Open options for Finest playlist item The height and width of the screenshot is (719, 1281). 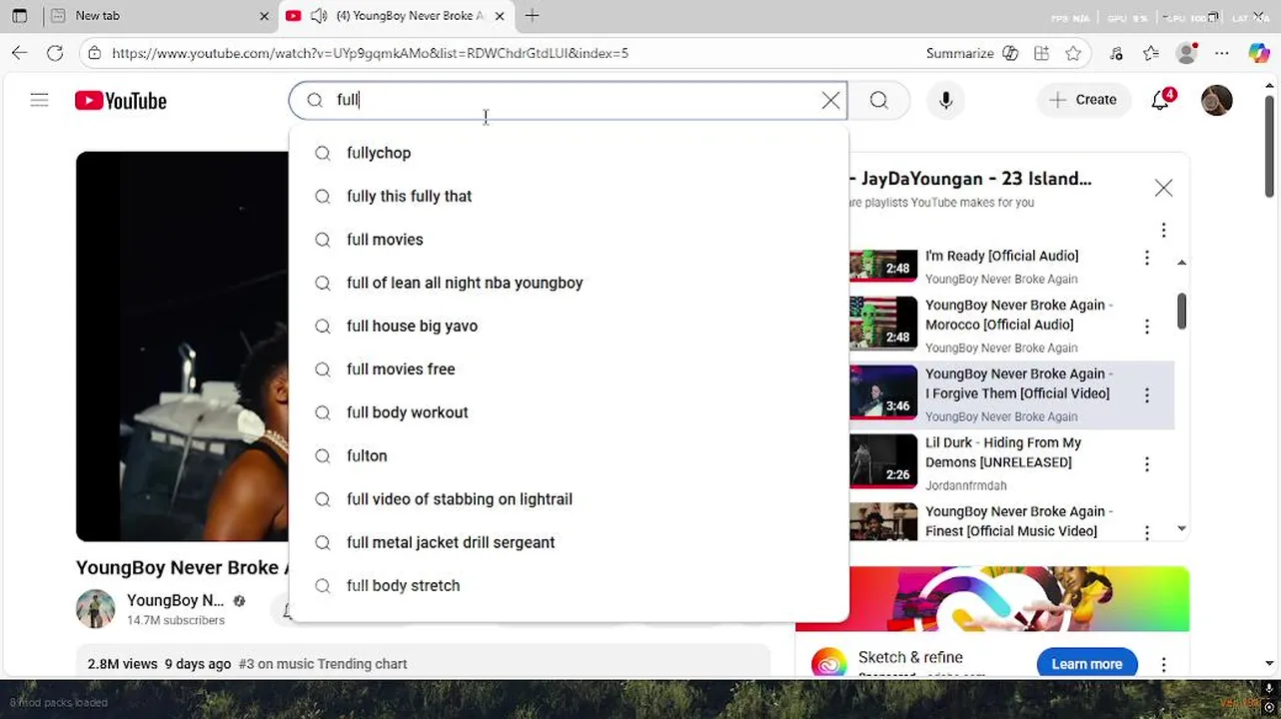(x=1147, y=531)
